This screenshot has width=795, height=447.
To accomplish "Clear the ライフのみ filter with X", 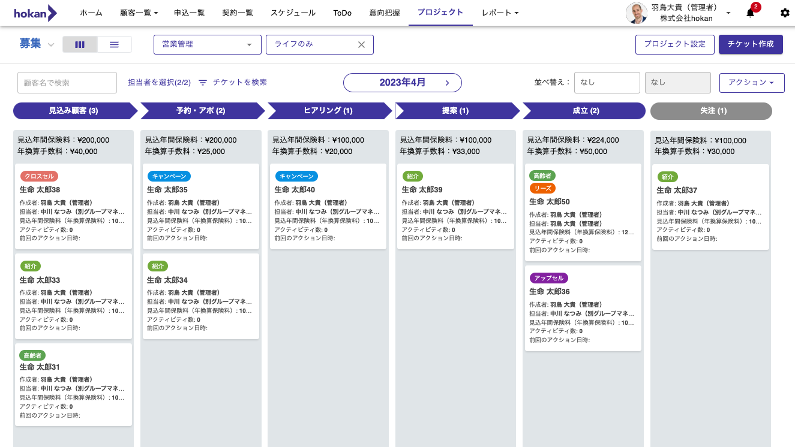I will pos(361,44).
